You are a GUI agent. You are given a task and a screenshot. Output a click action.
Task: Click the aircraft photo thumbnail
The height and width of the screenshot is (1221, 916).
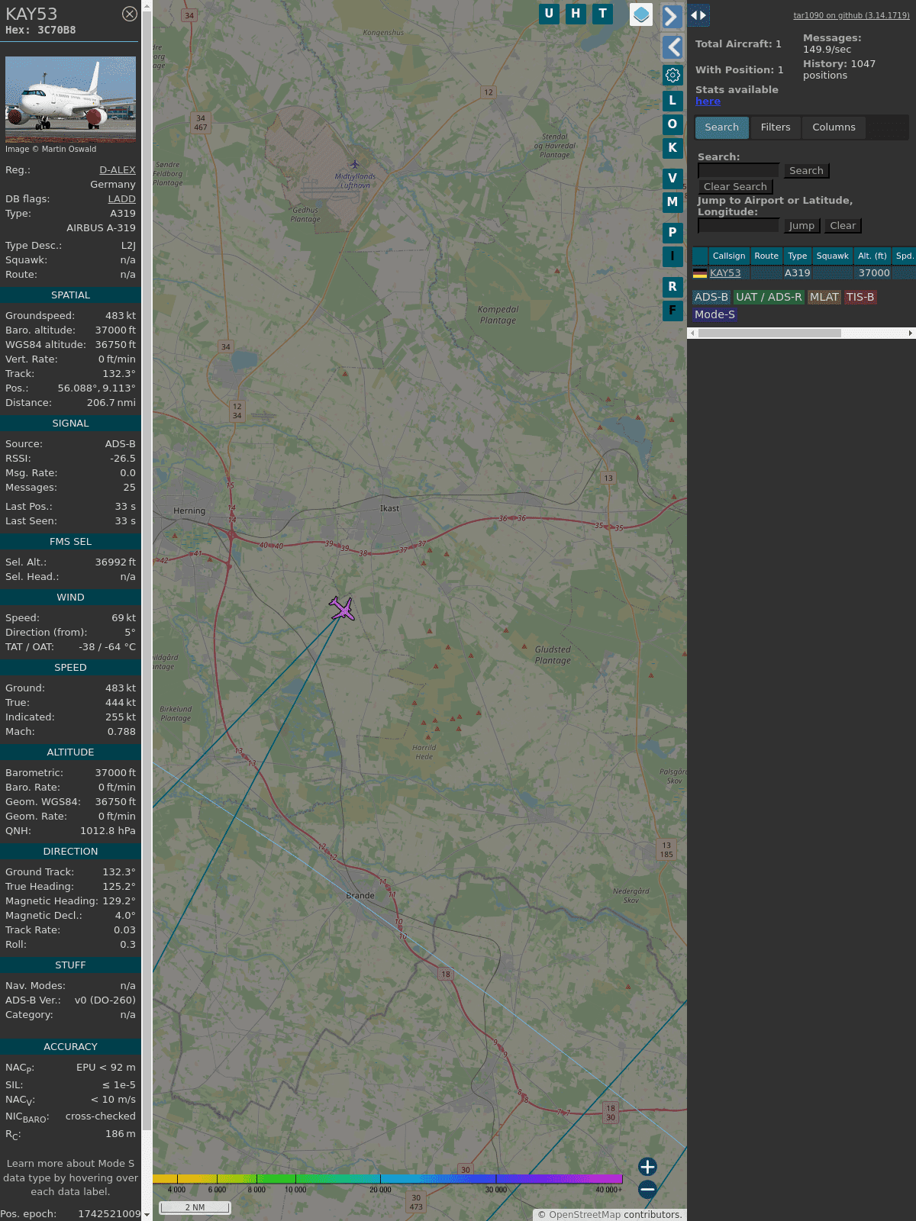coord(70,99)
